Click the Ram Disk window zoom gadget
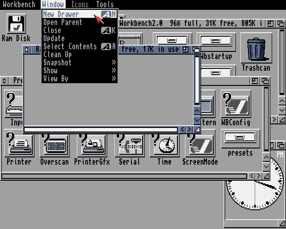Viewport: 286px width, 229px height. point(186,50)
